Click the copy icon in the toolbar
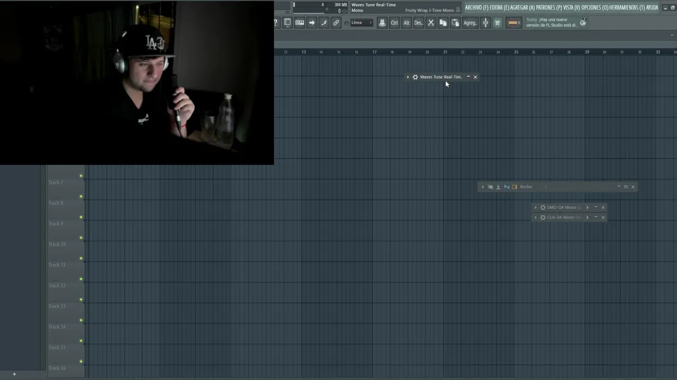Viewport: 677px width, 380px height. (x=443, y=23)
